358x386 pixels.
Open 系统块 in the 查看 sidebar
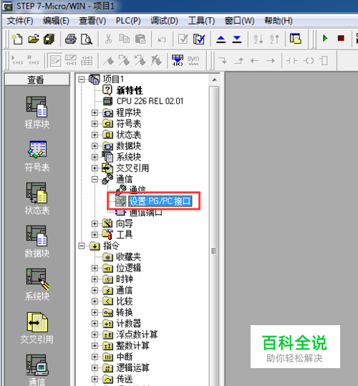click(x=37, y=285)
